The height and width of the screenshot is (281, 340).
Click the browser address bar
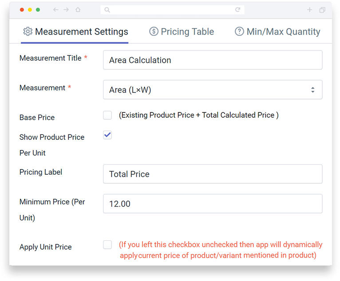[x=172, y=10]
